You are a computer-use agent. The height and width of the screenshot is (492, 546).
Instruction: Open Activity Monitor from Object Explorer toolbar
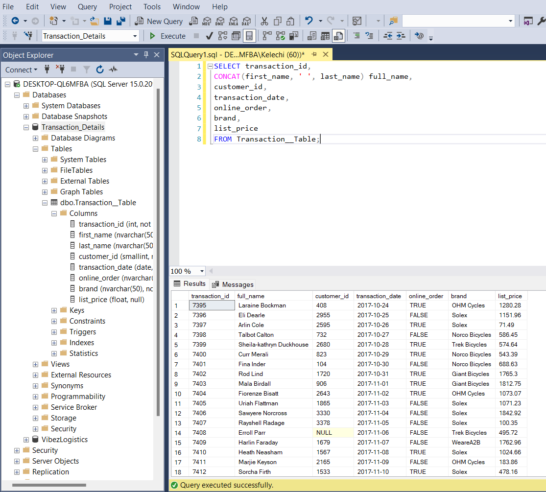pyautogui.click(x=113, y=70)
